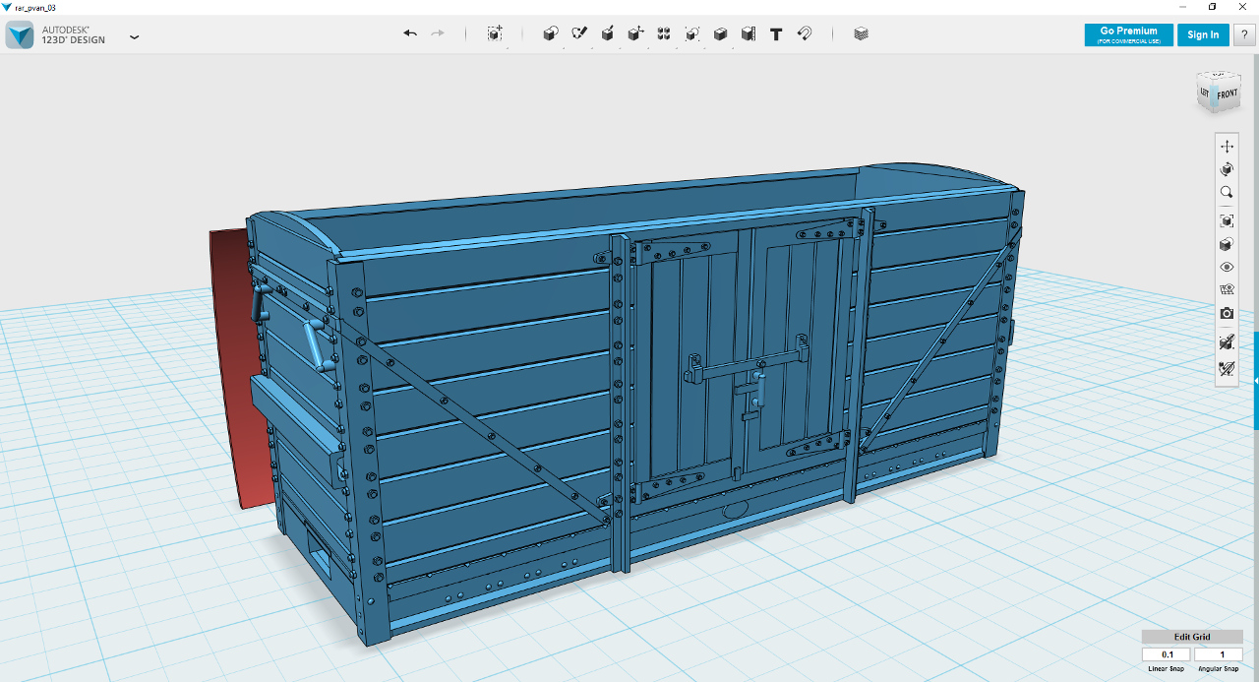The height and width of the screenshot is (682, 1259).
Task: Open the Pattern tool
Action: (664, 33)
